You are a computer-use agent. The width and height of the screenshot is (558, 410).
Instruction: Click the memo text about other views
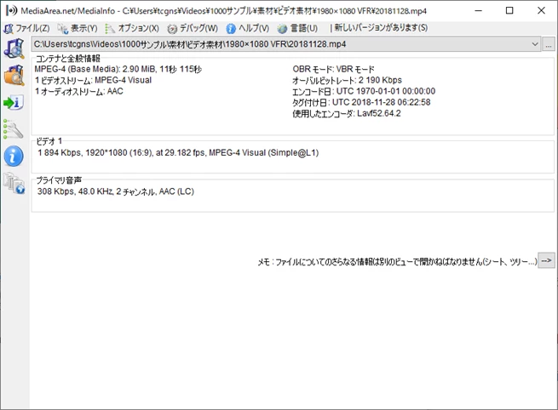[x=397, y=262]
